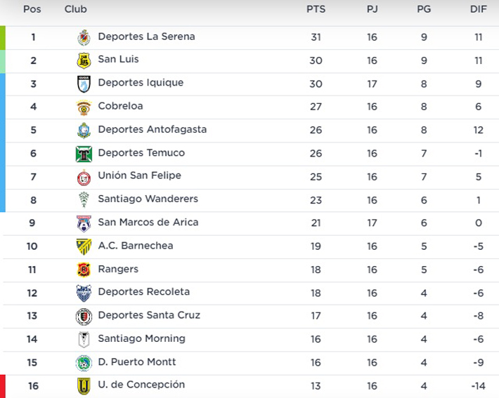Click the D. Puerto Montt green logo
The width and height of the screenshot is (499, 398).
84,363
